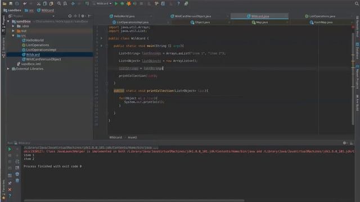This screenshot has height=202, width=360.
Task: Close the HelloWorld.java tab
Action: click(151, 16)
